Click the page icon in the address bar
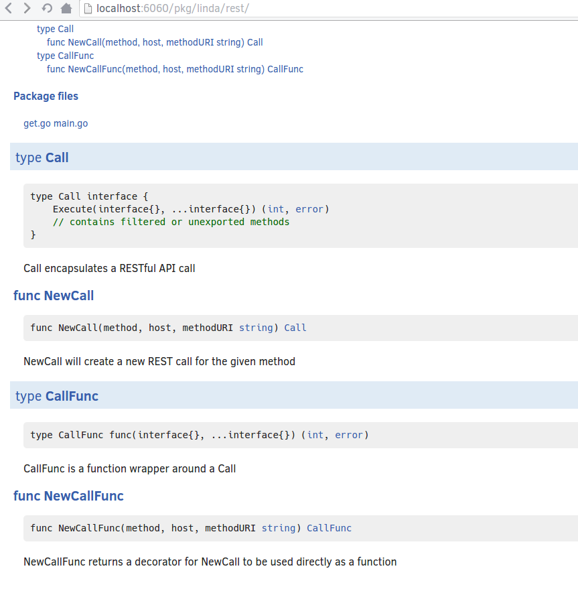Screen dimensions: 578x591 pyautogui.click(x=88, y=8)
